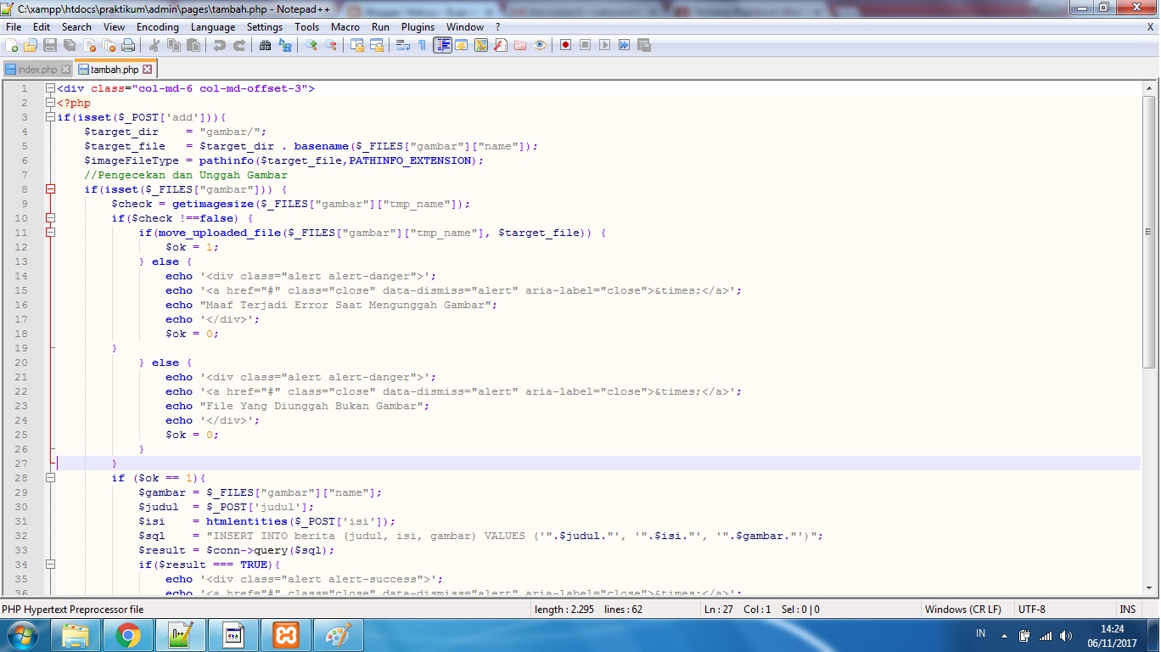Open Find with the binoculars icon
Screen dimensions: 1161x652
265,45
